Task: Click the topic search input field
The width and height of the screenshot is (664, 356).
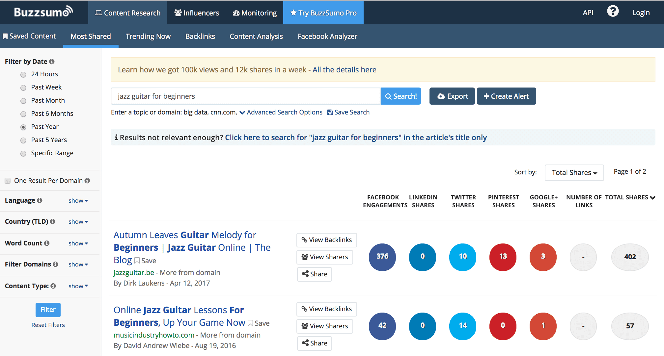Action: point(245,96)
